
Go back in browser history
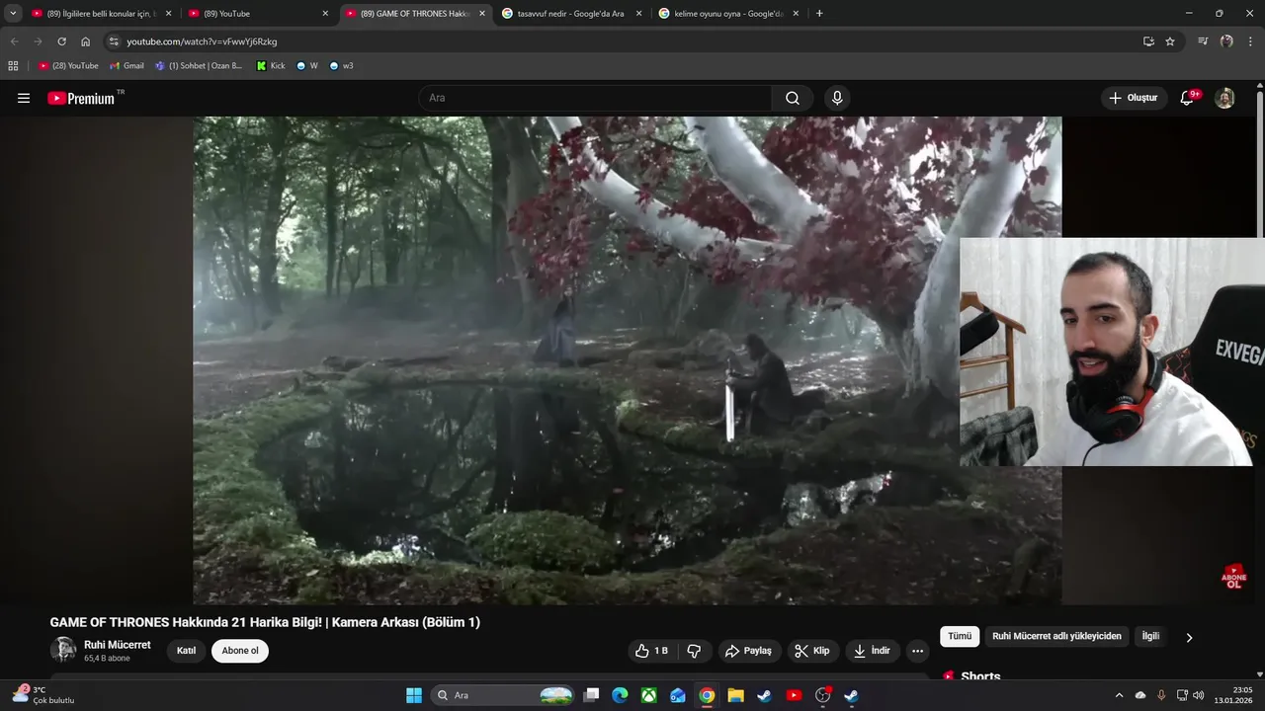click(14, 41)
